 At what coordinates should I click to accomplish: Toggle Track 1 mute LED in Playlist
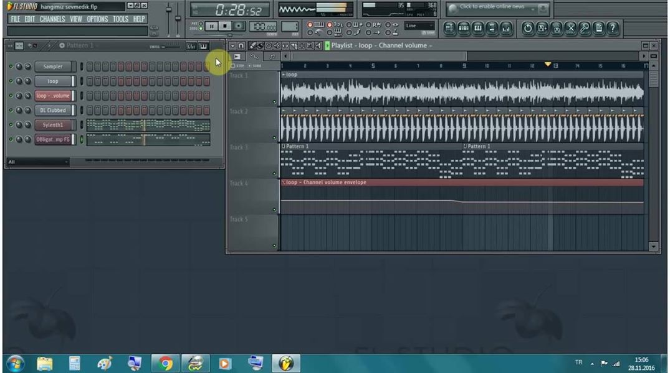point(274,102)
